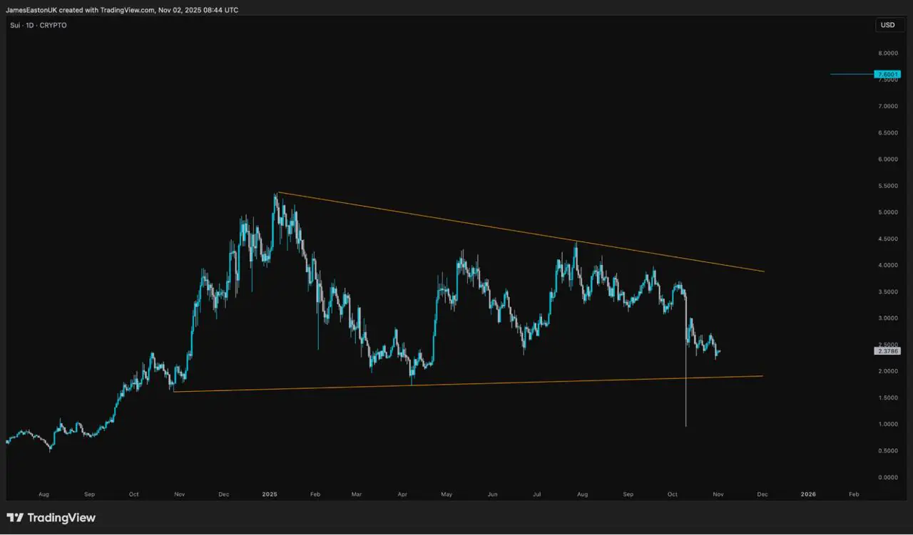Screen dimensions: 913x535
Task: Open the USD currency selector
Action: (x=887, y=25)
